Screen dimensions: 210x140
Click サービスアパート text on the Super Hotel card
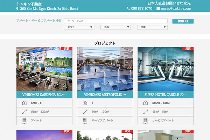[x=163, y=120]
